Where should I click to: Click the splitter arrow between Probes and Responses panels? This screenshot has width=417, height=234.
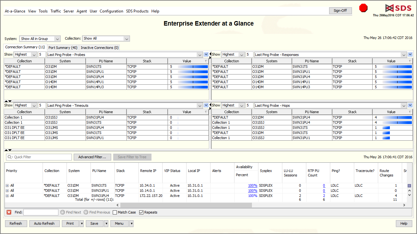pyautogui.click(x=210, y=55)
